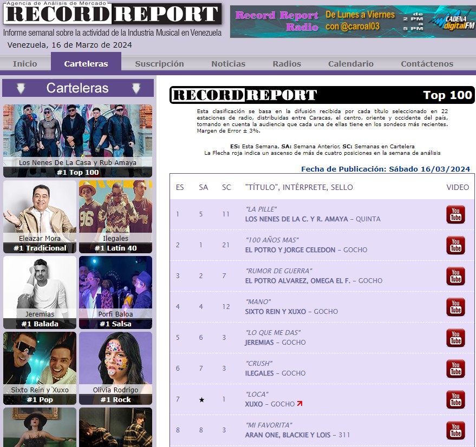The height and width of the screenshot is (447, 476).
Task: Open YouTube video for "Rumor de Guerra"
Action: click(x=455, y=276)
